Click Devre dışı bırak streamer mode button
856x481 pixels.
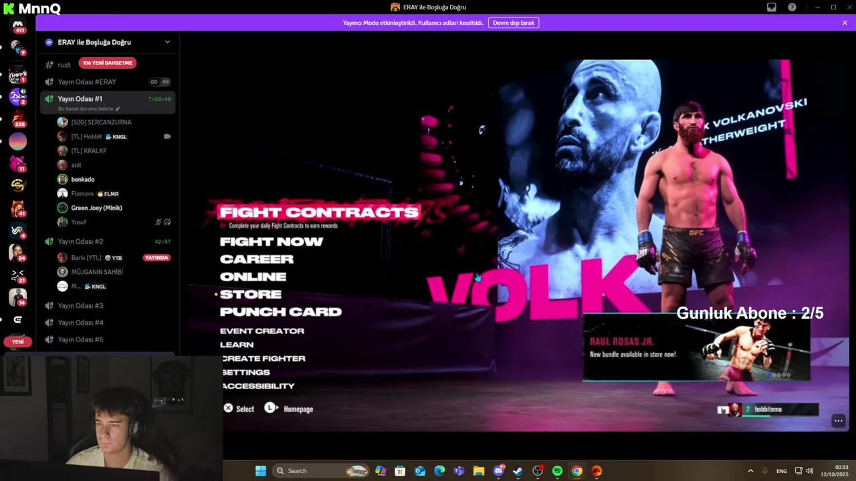coord(514,23)
